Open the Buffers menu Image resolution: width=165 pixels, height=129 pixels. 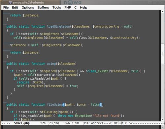[x=43, y=8]
